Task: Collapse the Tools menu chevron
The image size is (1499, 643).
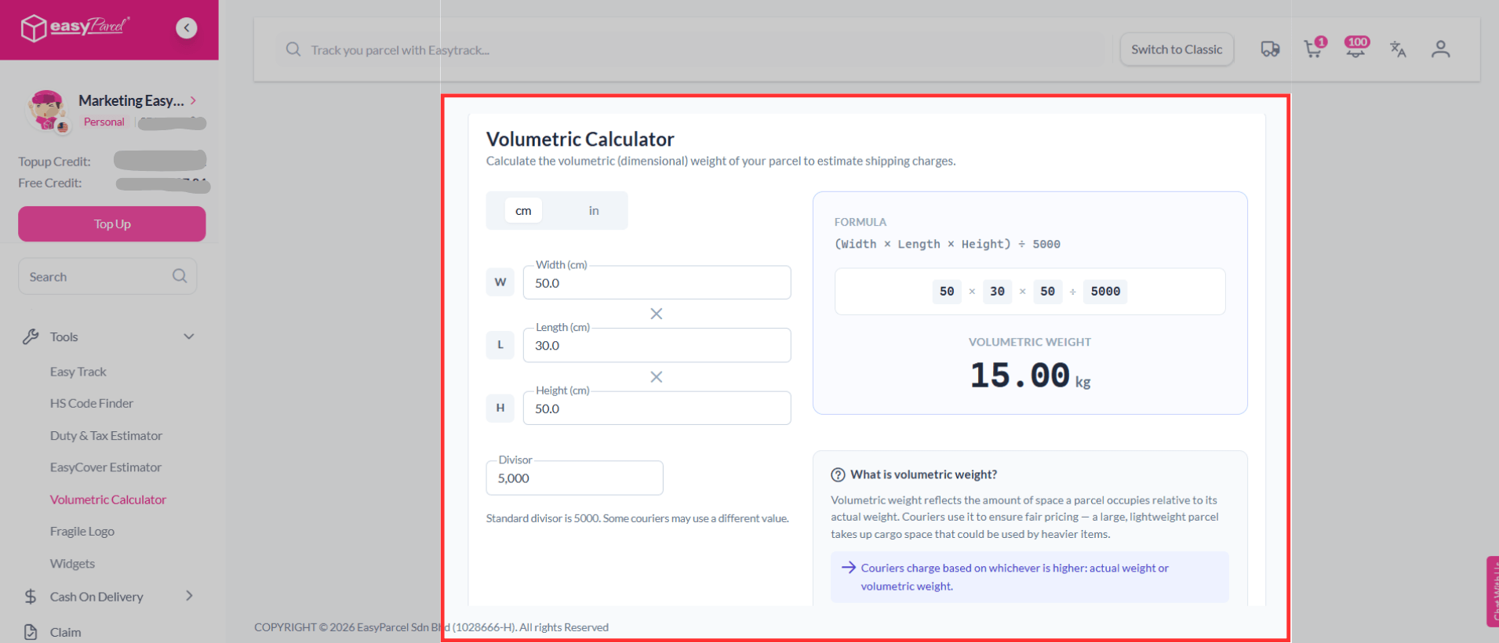Action: (x=189, y=336)
